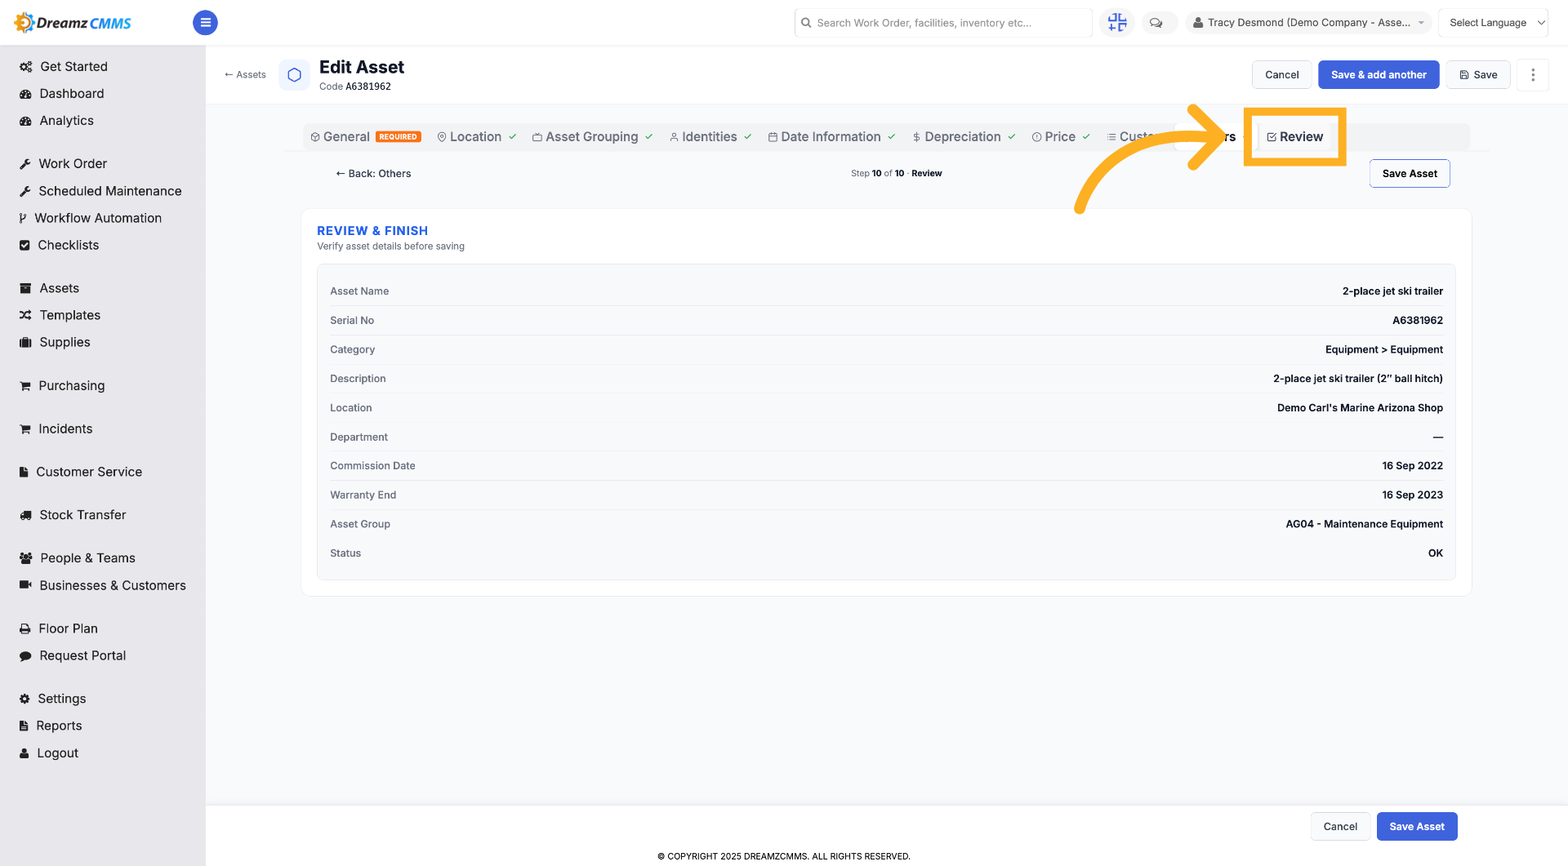
Task: Click the Equipment > Equipment category value
Action: [1383, 349]
